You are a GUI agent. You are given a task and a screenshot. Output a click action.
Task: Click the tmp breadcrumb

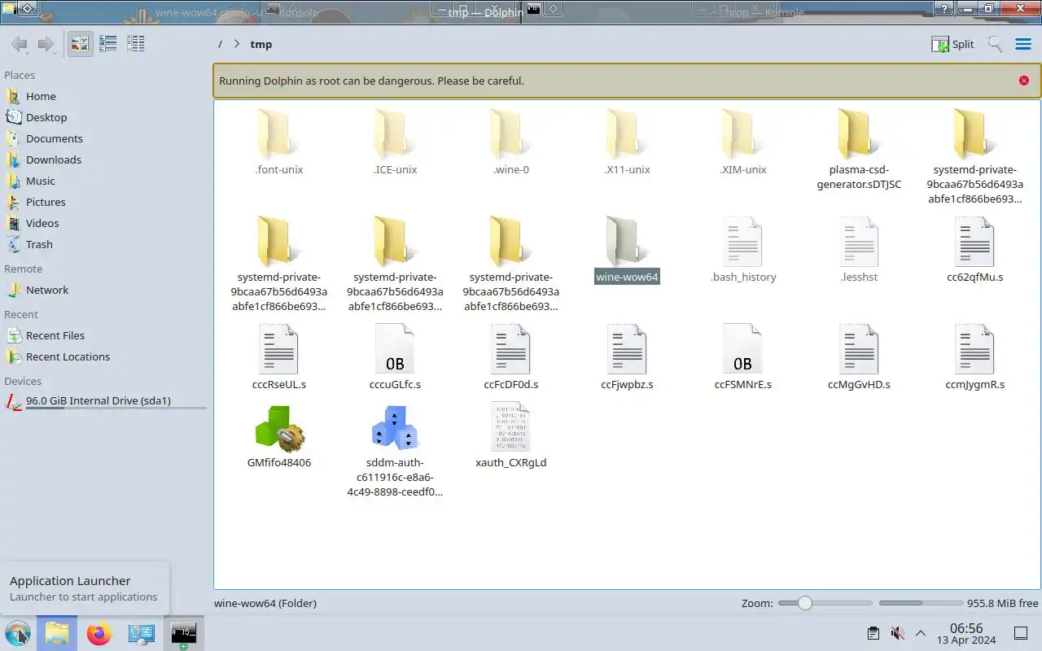click(x=261, y=44)
